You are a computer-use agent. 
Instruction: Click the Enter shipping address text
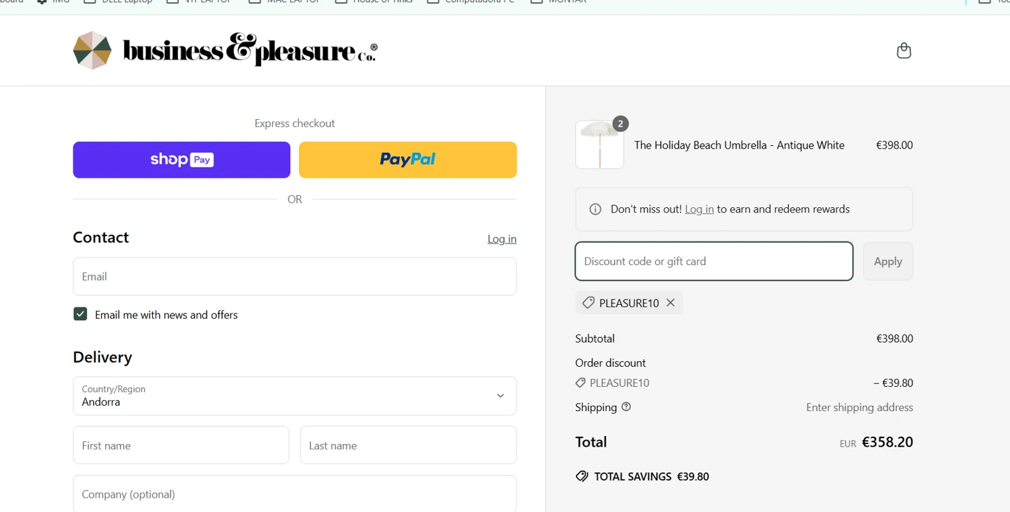click(x=860, y=407)
